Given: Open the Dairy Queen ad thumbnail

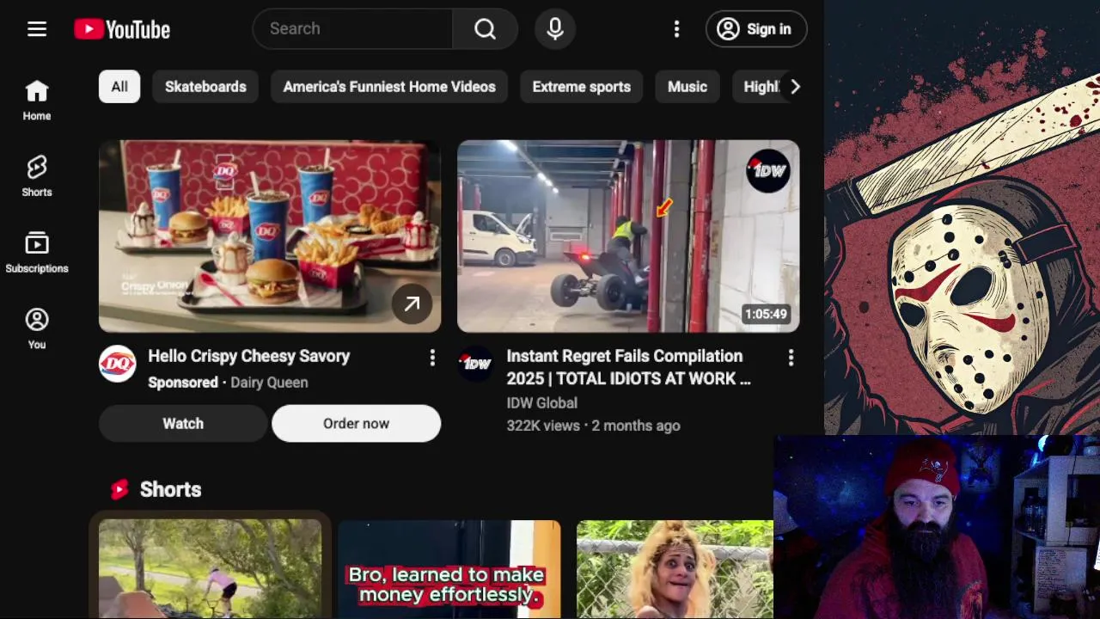Looking at the screenshot, I should click(x=270, y=236).
